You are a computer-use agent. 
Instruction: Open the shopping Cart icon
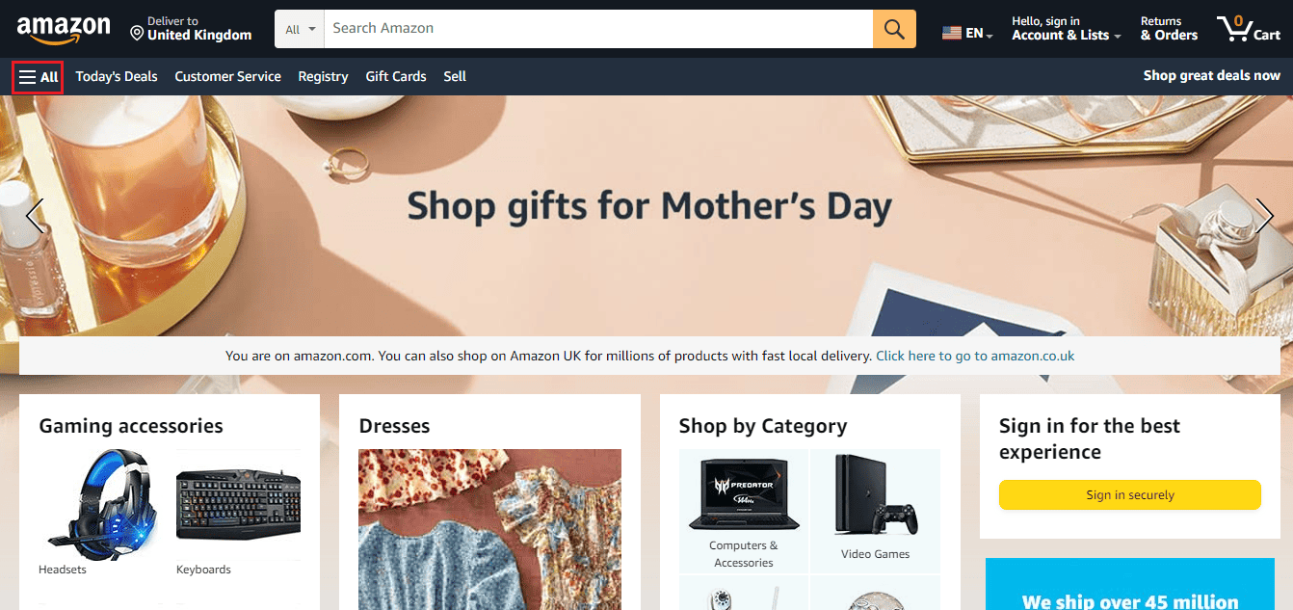(1249, 29)
